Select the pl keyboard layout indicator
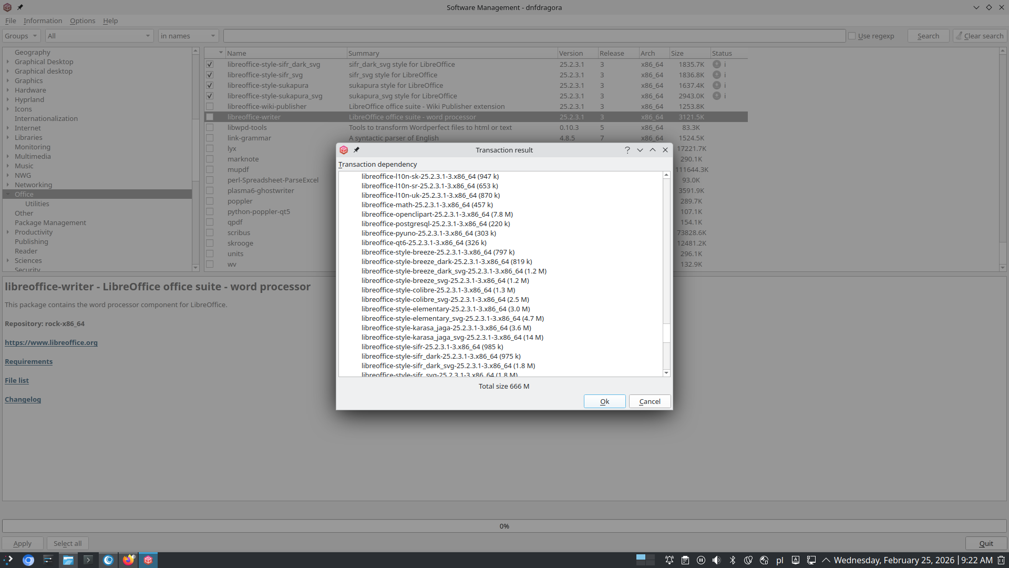1009x568 pixels. tap(780, 560)
